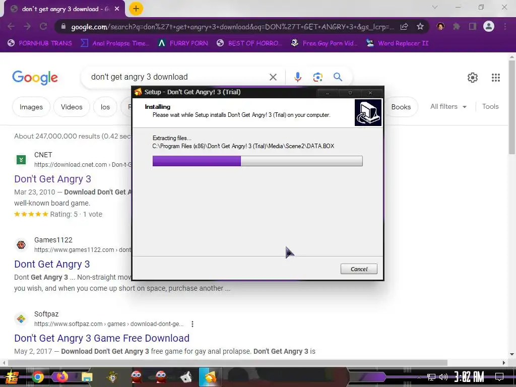Image resolution: width=516 pixels, height=387 pixels.
Task: Open the Start menu on the taskbar
Action: [12, 377]
